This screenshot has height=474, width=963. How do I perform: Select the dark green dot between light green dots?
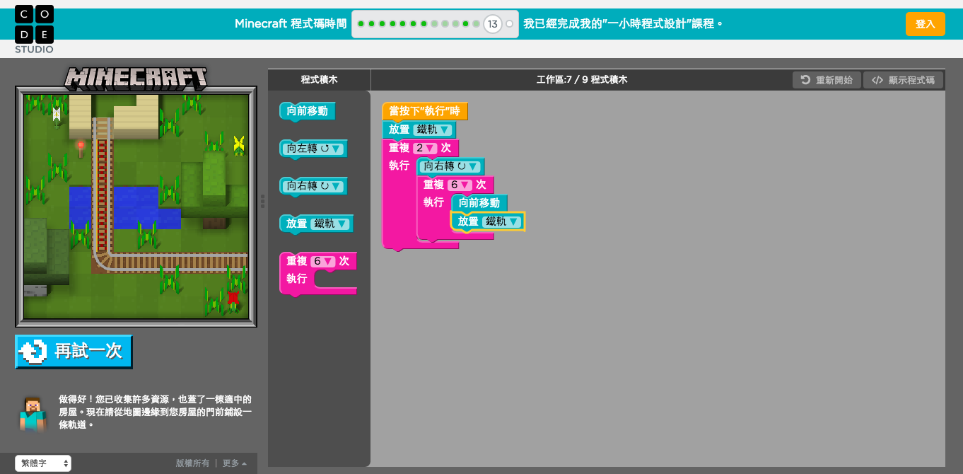[466, 24]
